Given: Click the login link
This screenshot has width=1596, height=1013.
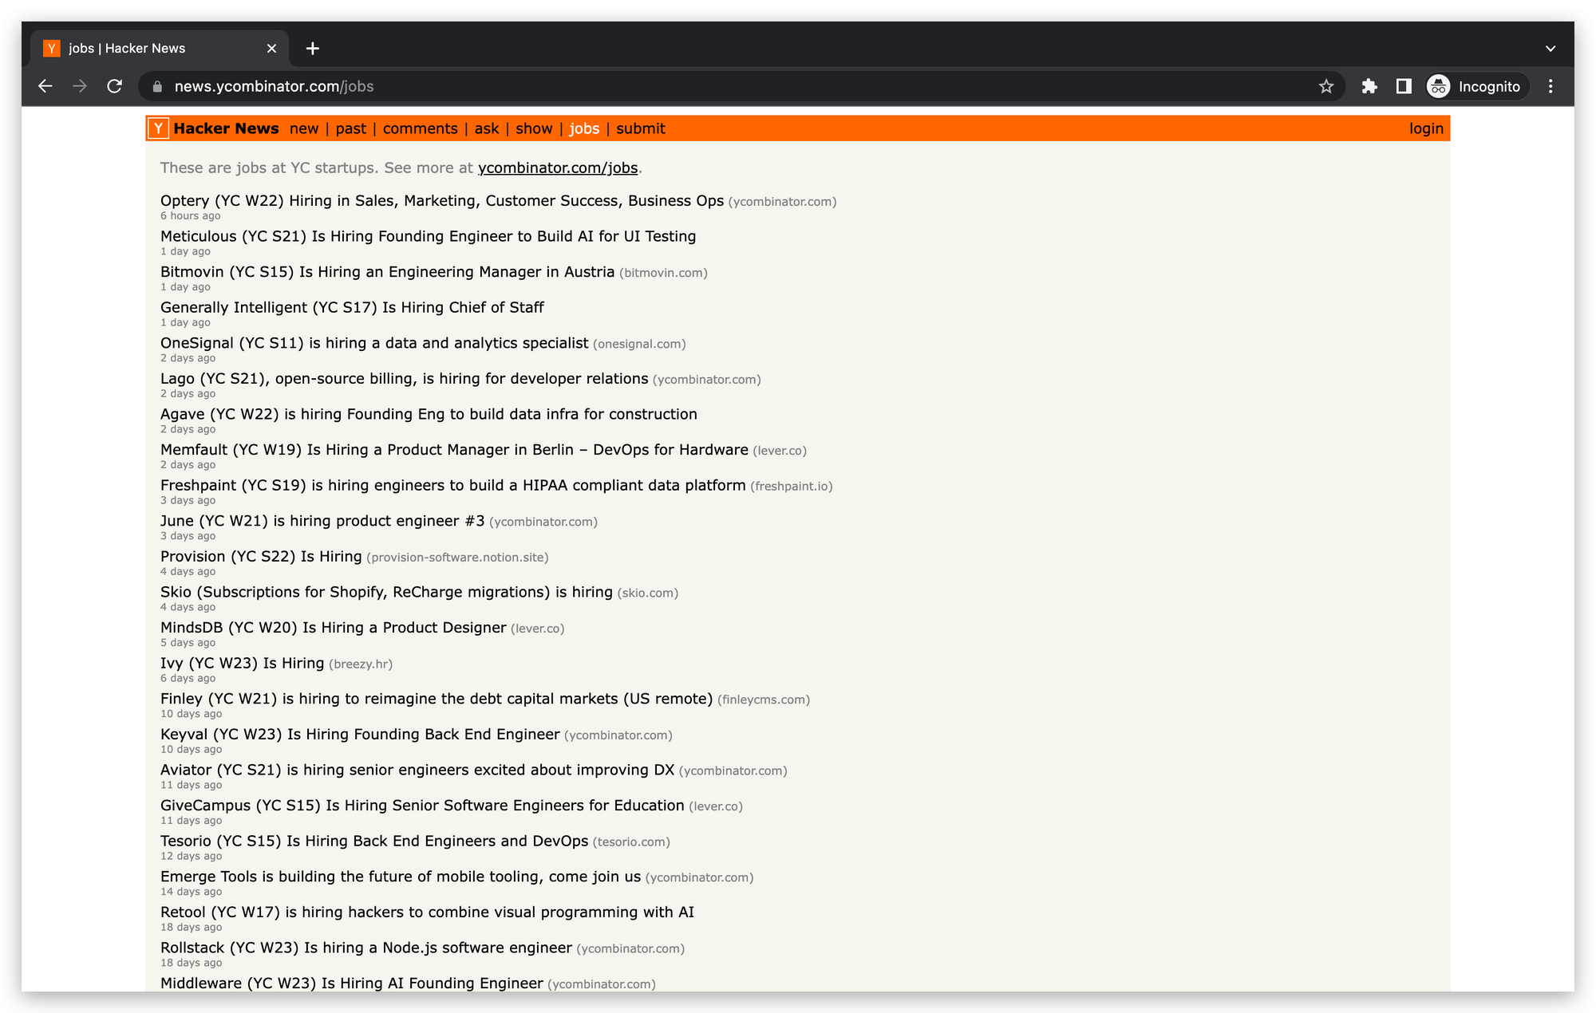Looking at the screenshot, I should coord(1426,128).
